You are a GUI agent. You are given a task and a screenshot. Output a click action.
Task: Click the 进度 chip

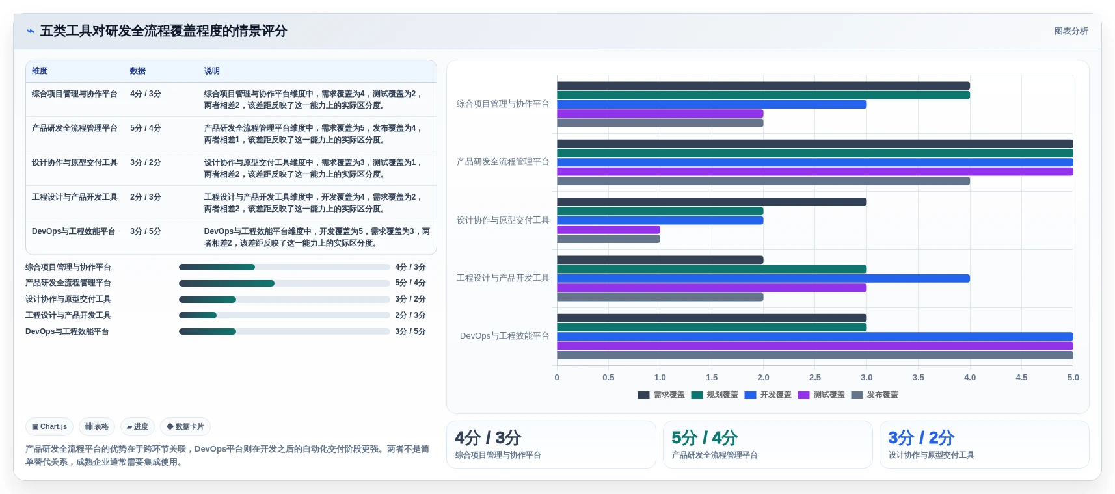(137, 427)
